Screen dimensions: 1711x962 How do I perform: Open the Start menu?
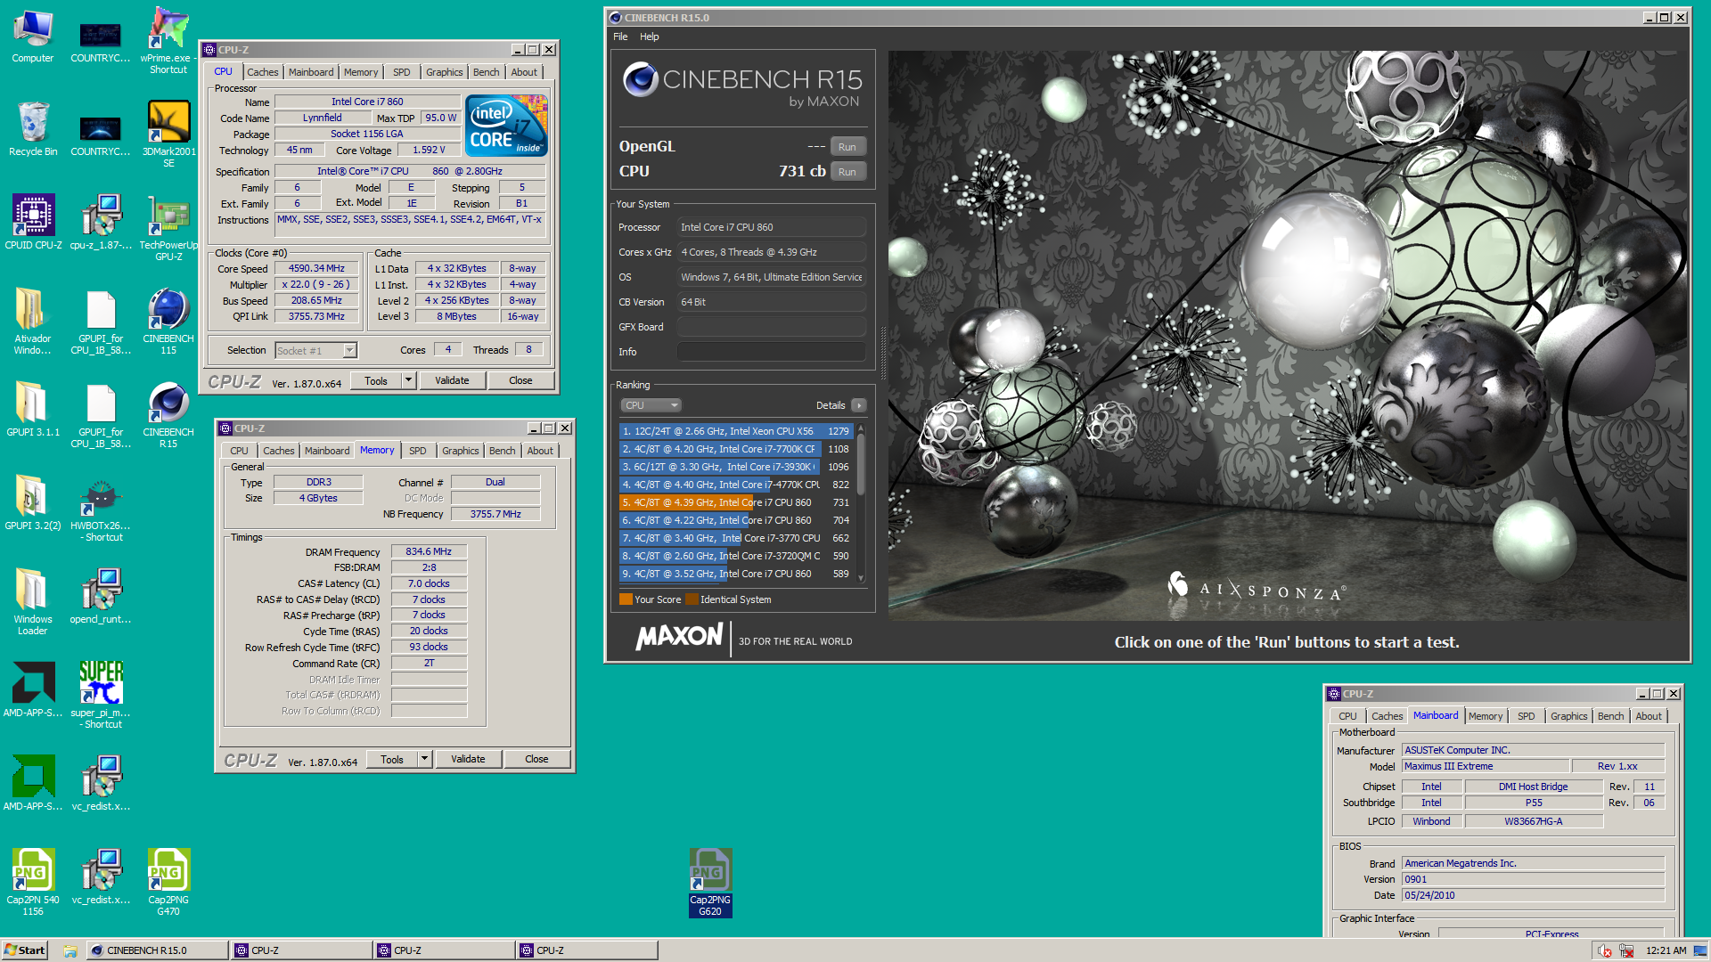(24, 950)
